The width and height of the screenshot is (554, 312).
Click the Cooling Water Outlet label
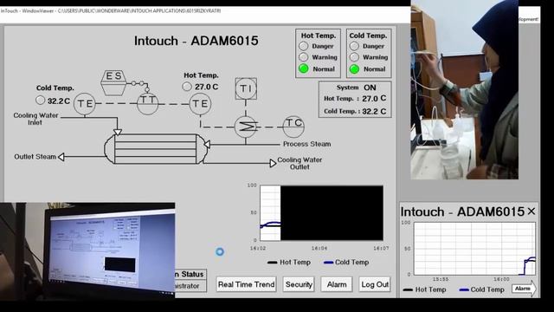pyautogui.click(x=300, y=163)
